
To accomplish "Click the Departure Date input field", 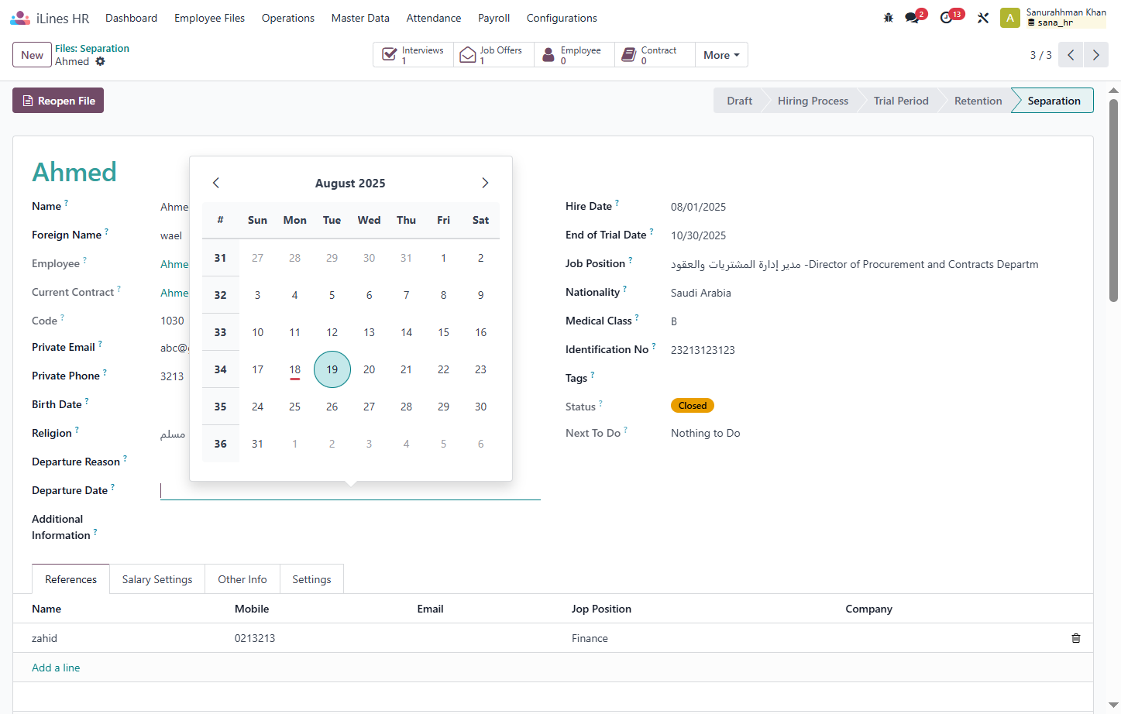I will 350,490.
